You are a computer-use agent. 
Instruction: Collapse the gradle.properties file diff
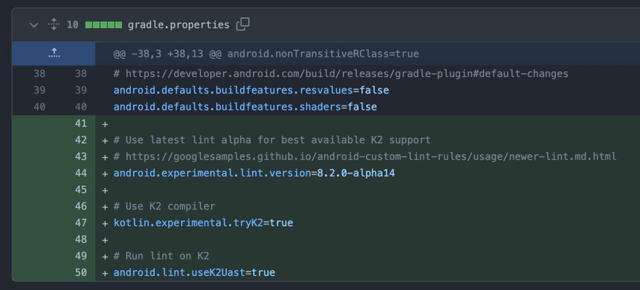click(34, 24)
